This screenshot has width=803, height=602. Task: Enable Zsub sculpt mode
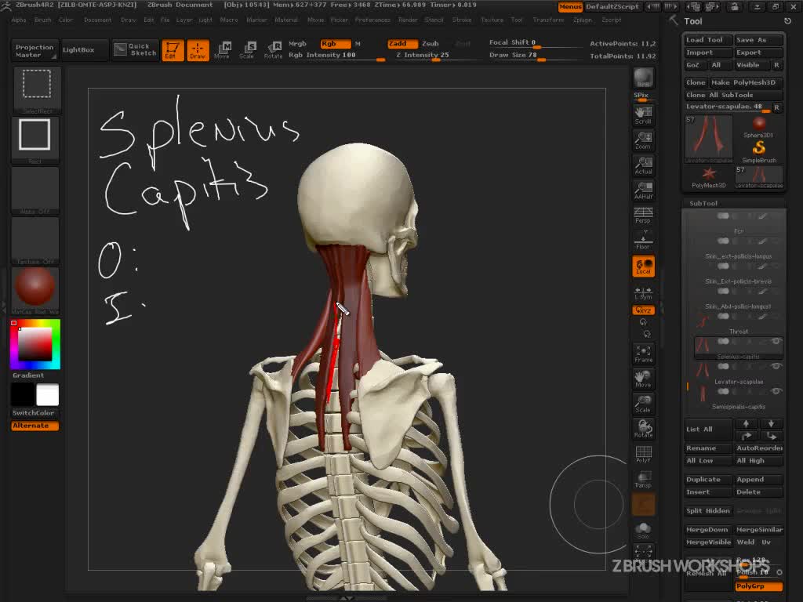pyautogui.click(x=431, y=44)
